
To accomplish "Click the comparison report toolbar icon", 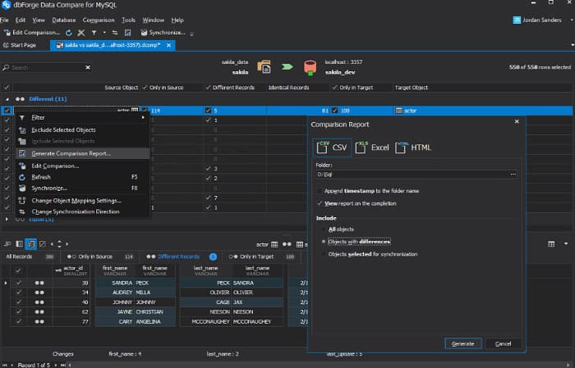I will coord(127,33).
